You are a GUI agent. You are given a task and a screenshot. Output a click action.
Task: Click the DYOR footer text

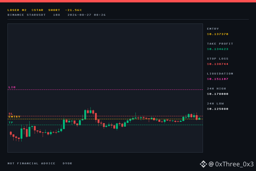point(67,163)
